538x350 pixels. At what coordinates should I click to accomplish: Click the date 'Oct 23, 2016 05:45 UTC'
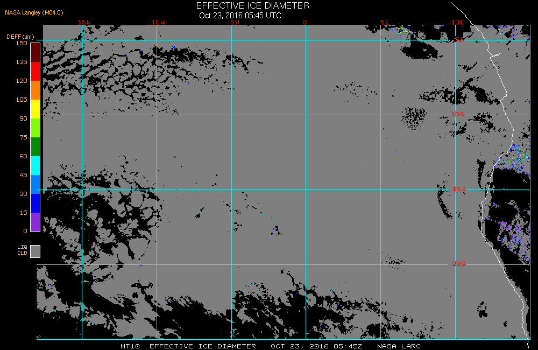(240, 16)
